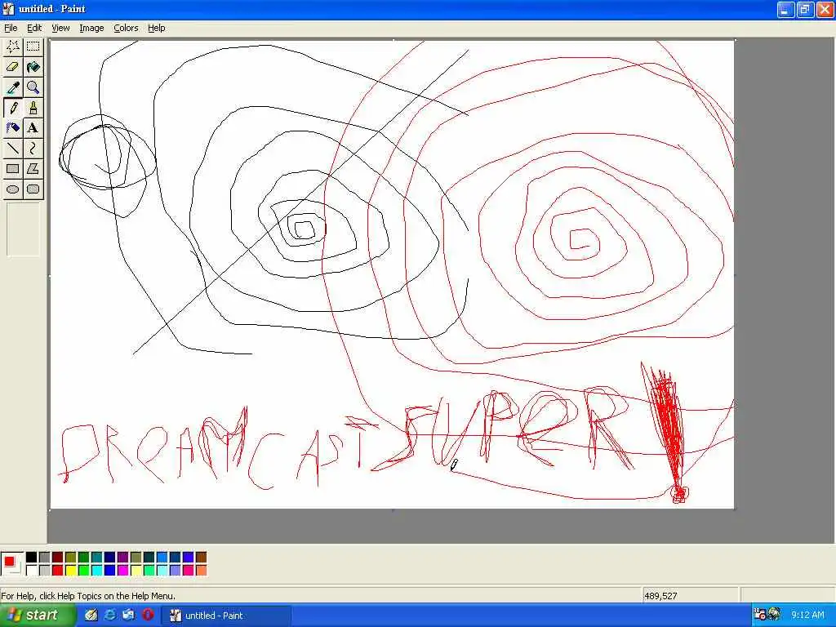Select the cyan palette swatch
Screen dimensions: 836x627
pyautogui.click(x=96, y=570)
